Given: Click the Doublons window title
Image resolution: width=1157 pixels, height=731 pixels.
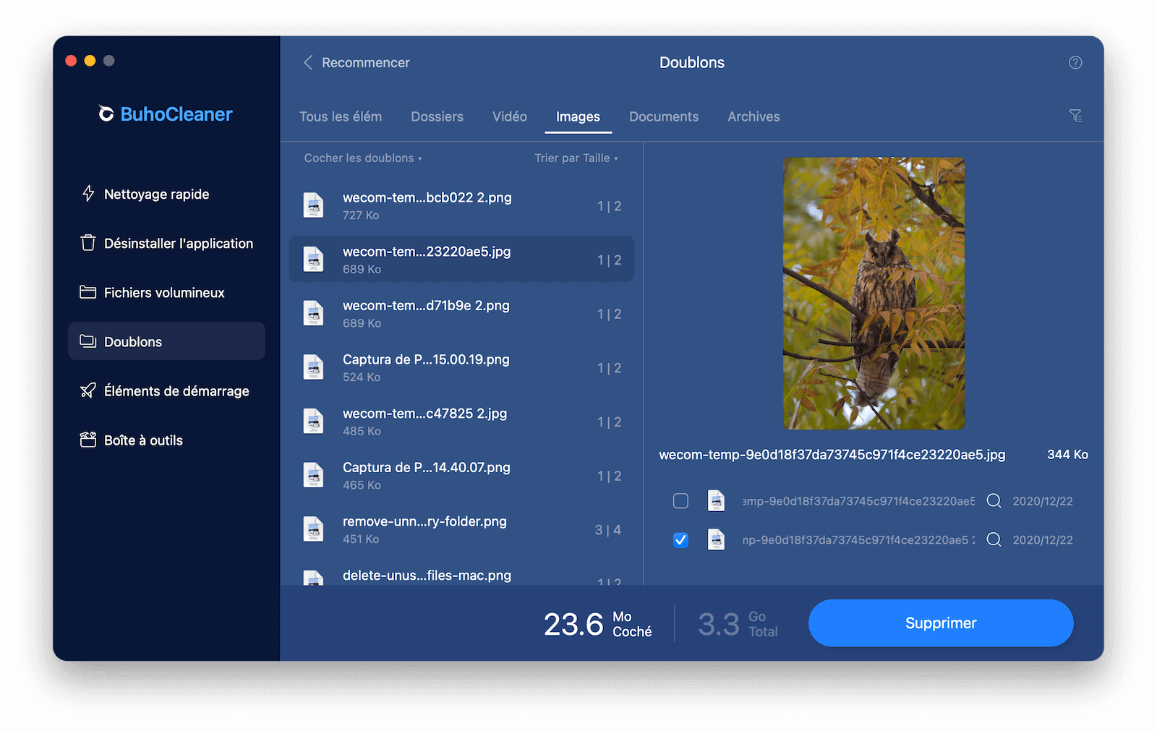Looking at the screenshot, I should point(692,63).
